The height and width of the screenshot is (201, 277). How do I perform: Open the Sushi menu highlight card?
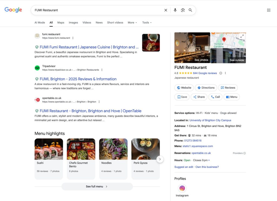click(49, 159)
